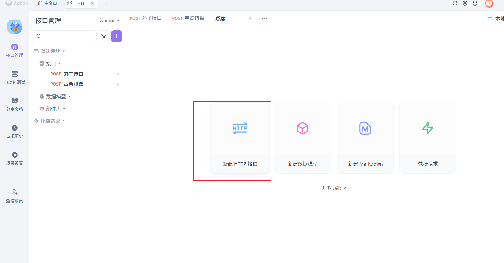Switch to the POST 重置棋盘 tab
Viewport: 504px width, 263px height.
(188, 18)
